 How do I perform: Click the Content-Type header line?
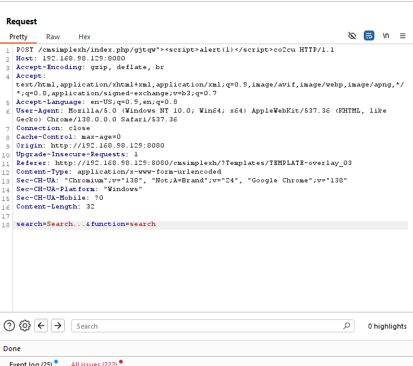click(x=118, y=172)
